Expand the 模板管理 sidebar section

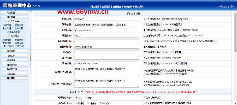15,60
